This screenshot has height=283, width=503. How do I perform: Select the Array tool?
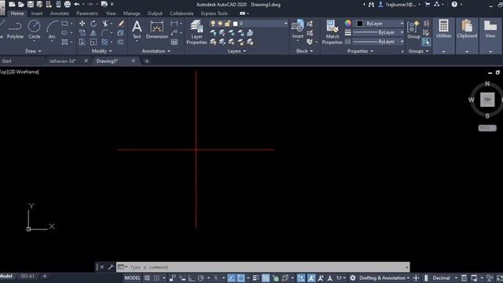click(105, 42)
